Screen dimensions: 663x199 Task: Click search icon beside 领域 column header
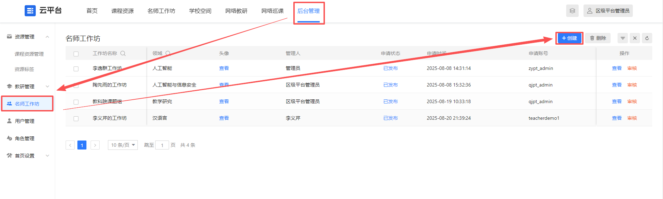click(168, 53)
